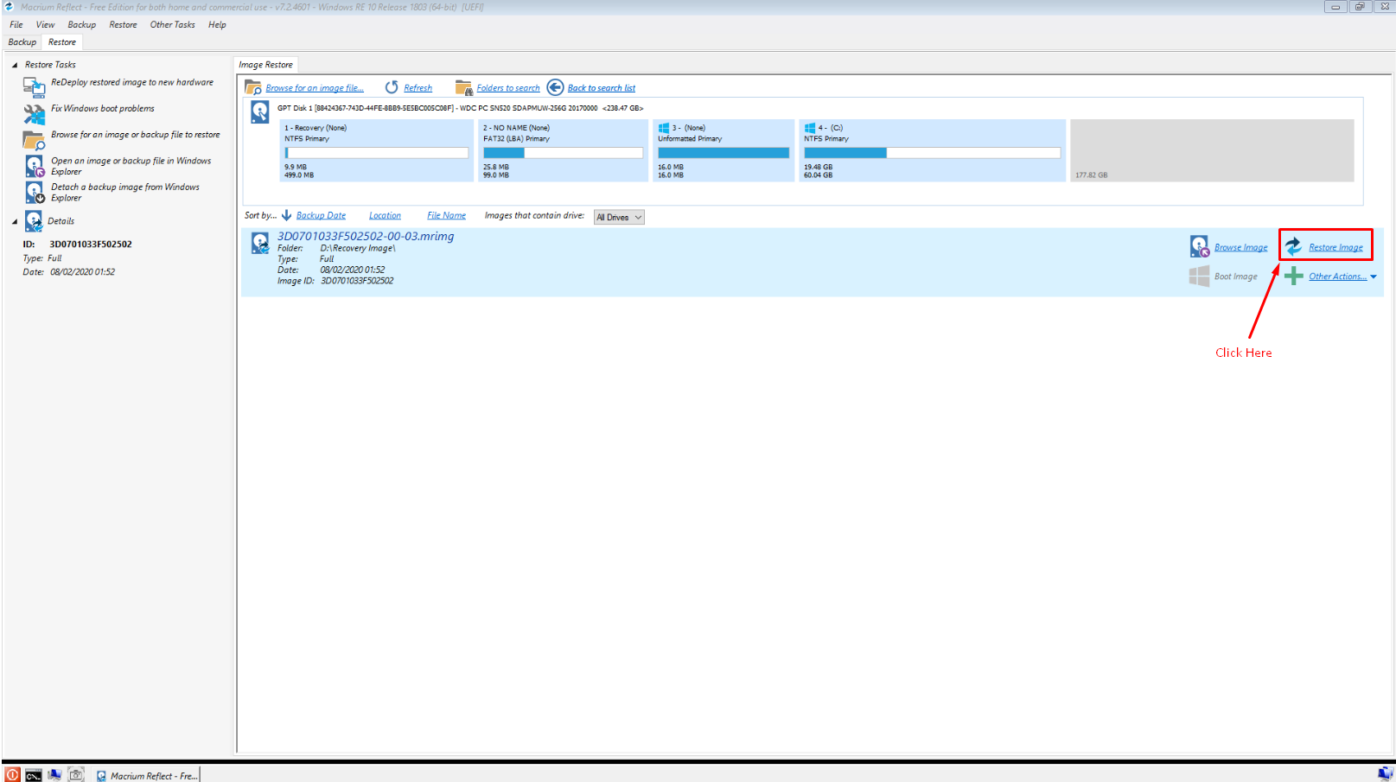1396x782 pixels.
Task: Sort images by Backup Date
Action: click(321, 216)
